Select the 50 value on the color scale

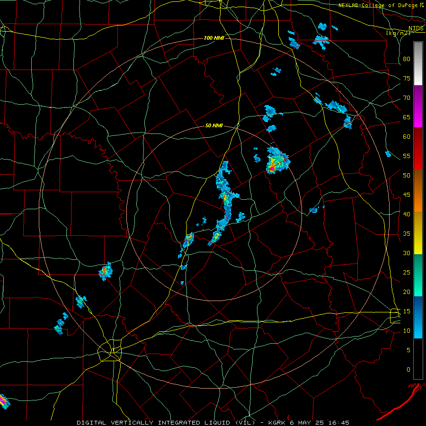tap(407, 175)
